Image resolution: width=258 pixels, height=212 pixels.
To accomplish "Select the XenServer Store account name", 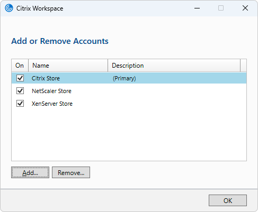I will tap(52, 104).
